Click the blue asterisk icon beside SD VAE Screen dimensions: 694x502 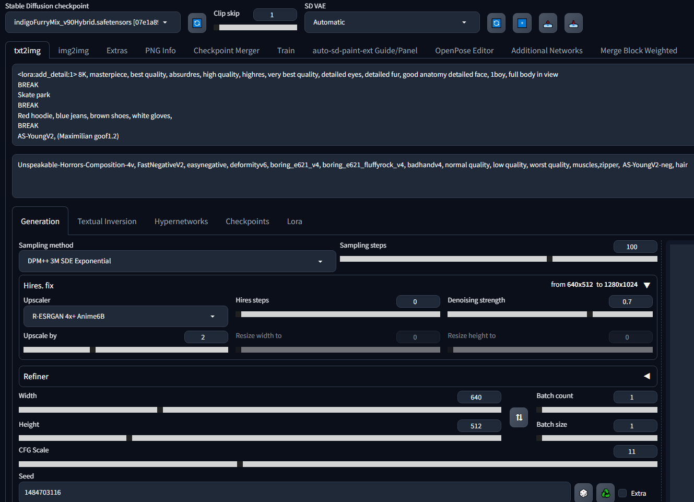522,23
